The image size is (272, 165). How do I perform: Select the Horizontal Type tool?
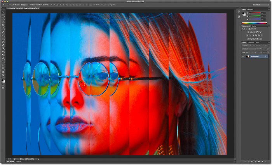pos(3,61)
